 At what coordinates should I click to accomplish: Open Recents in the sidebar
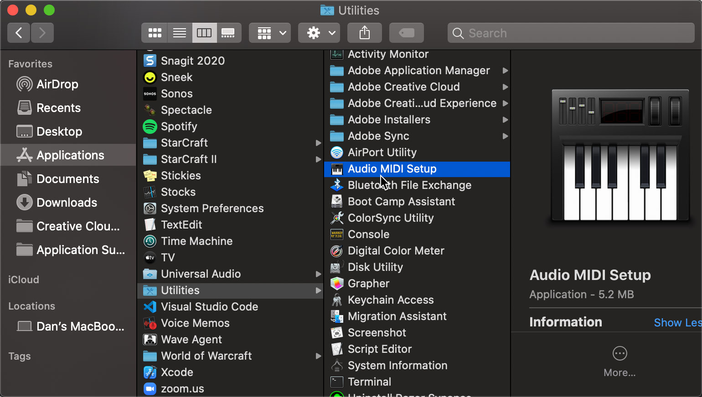[68, 108]
